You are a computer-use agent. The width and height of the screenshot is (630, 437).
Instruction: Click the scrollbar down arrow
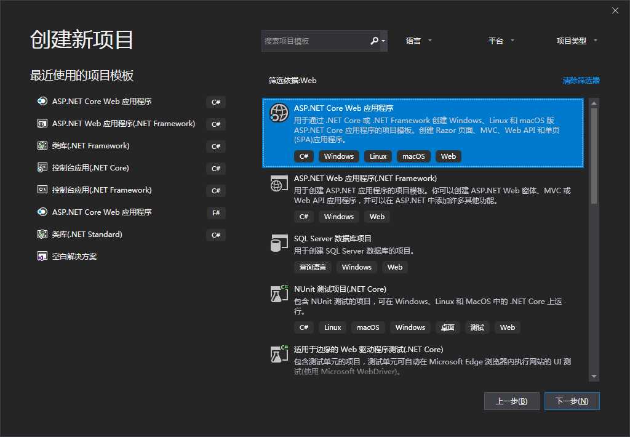point(594,375)
